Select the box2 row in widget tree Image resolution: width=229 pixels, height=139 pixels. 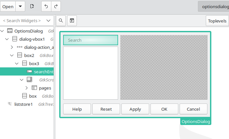(x=29, y=55)
